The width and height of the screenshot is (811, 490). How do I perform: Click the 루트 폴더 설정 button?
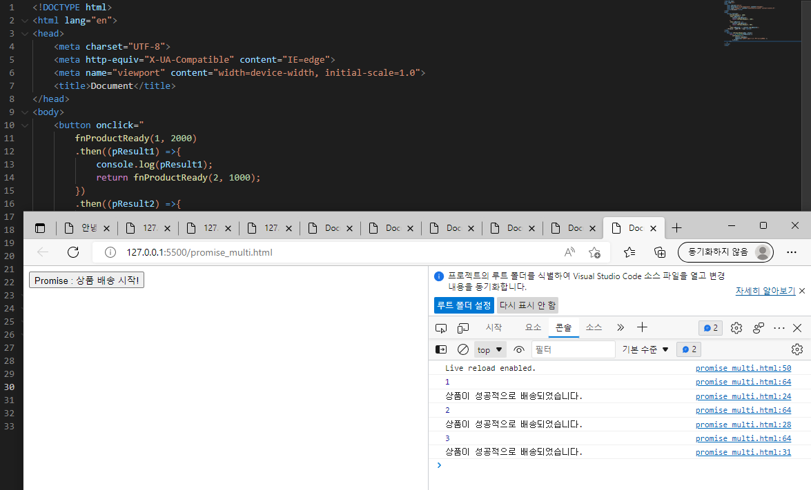pos(464,305)
